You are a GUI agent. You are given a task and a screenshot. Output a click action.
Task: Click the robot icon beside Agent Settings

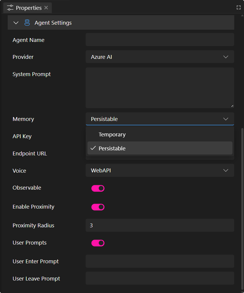click(x=27, y=22)
